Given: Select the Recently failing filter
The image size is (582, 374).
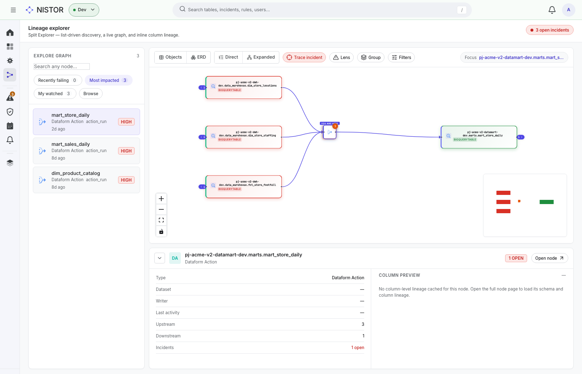Looking at the screenshot, I should pos(57,80).
